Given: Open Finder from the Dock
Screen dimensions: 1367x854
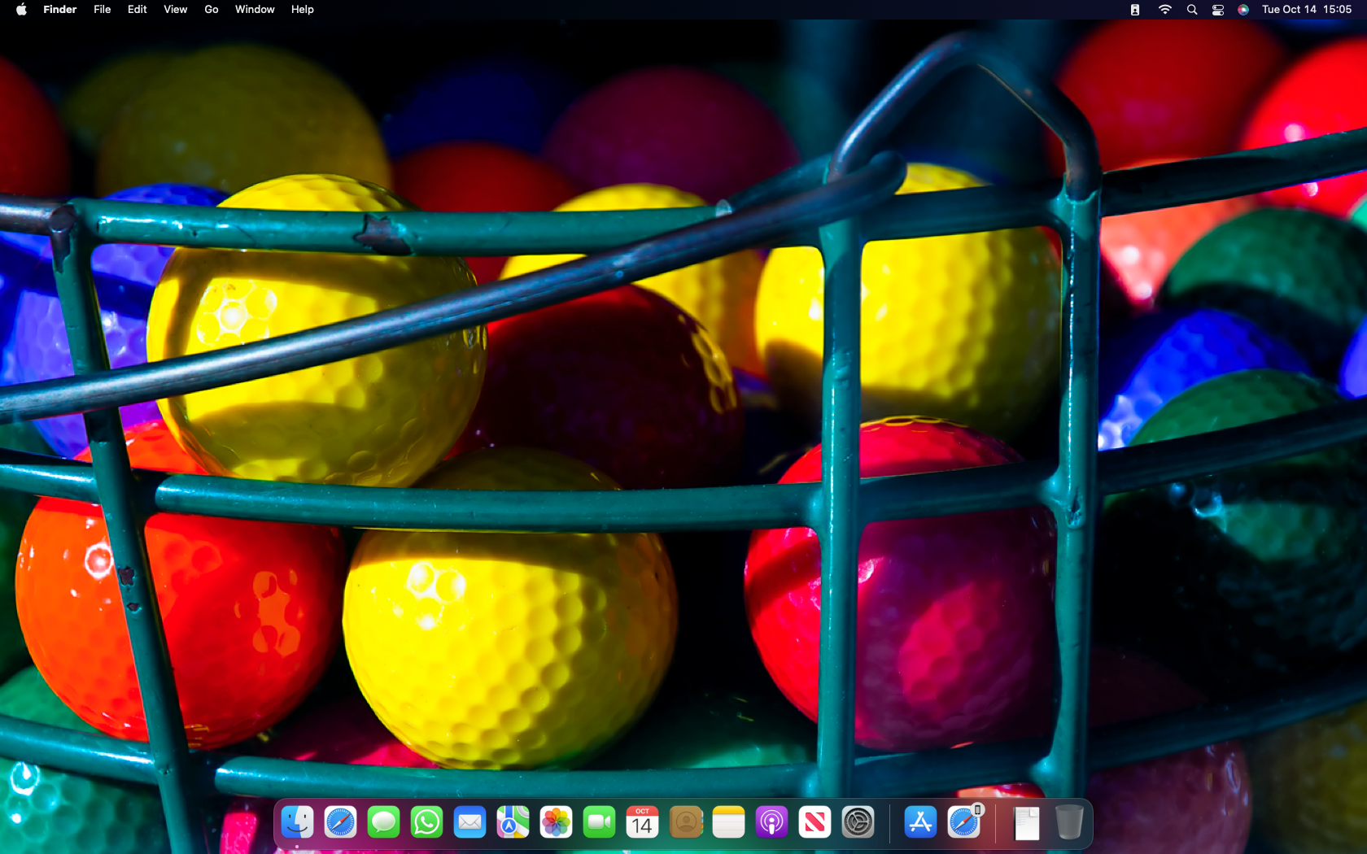Looking at the screenshot, I should pos(298,822).
